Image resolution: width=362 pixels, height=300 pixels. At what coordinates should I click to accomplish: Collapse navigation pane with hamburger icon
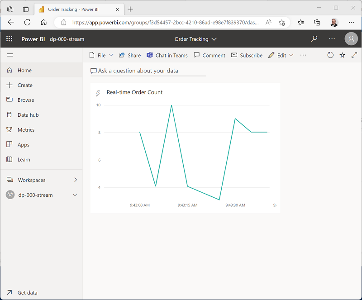(x=10, y=55)
